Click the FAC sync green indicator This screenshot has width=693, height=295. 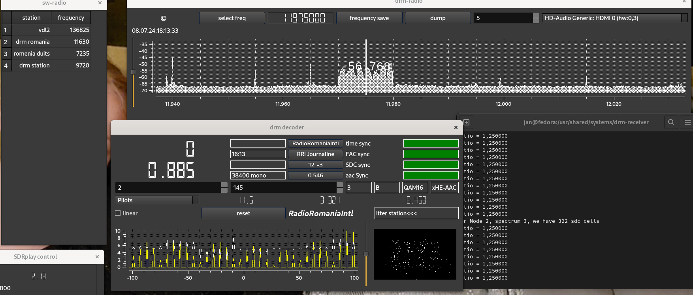coord(431,154)
